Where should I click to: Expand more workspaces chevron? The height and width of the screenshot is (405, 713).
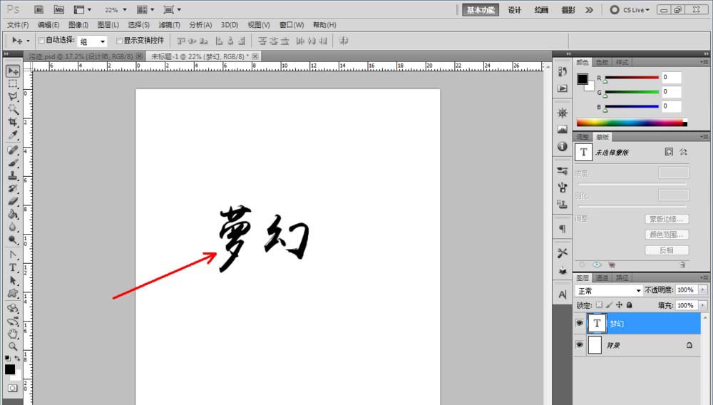(x=590, y=9)
